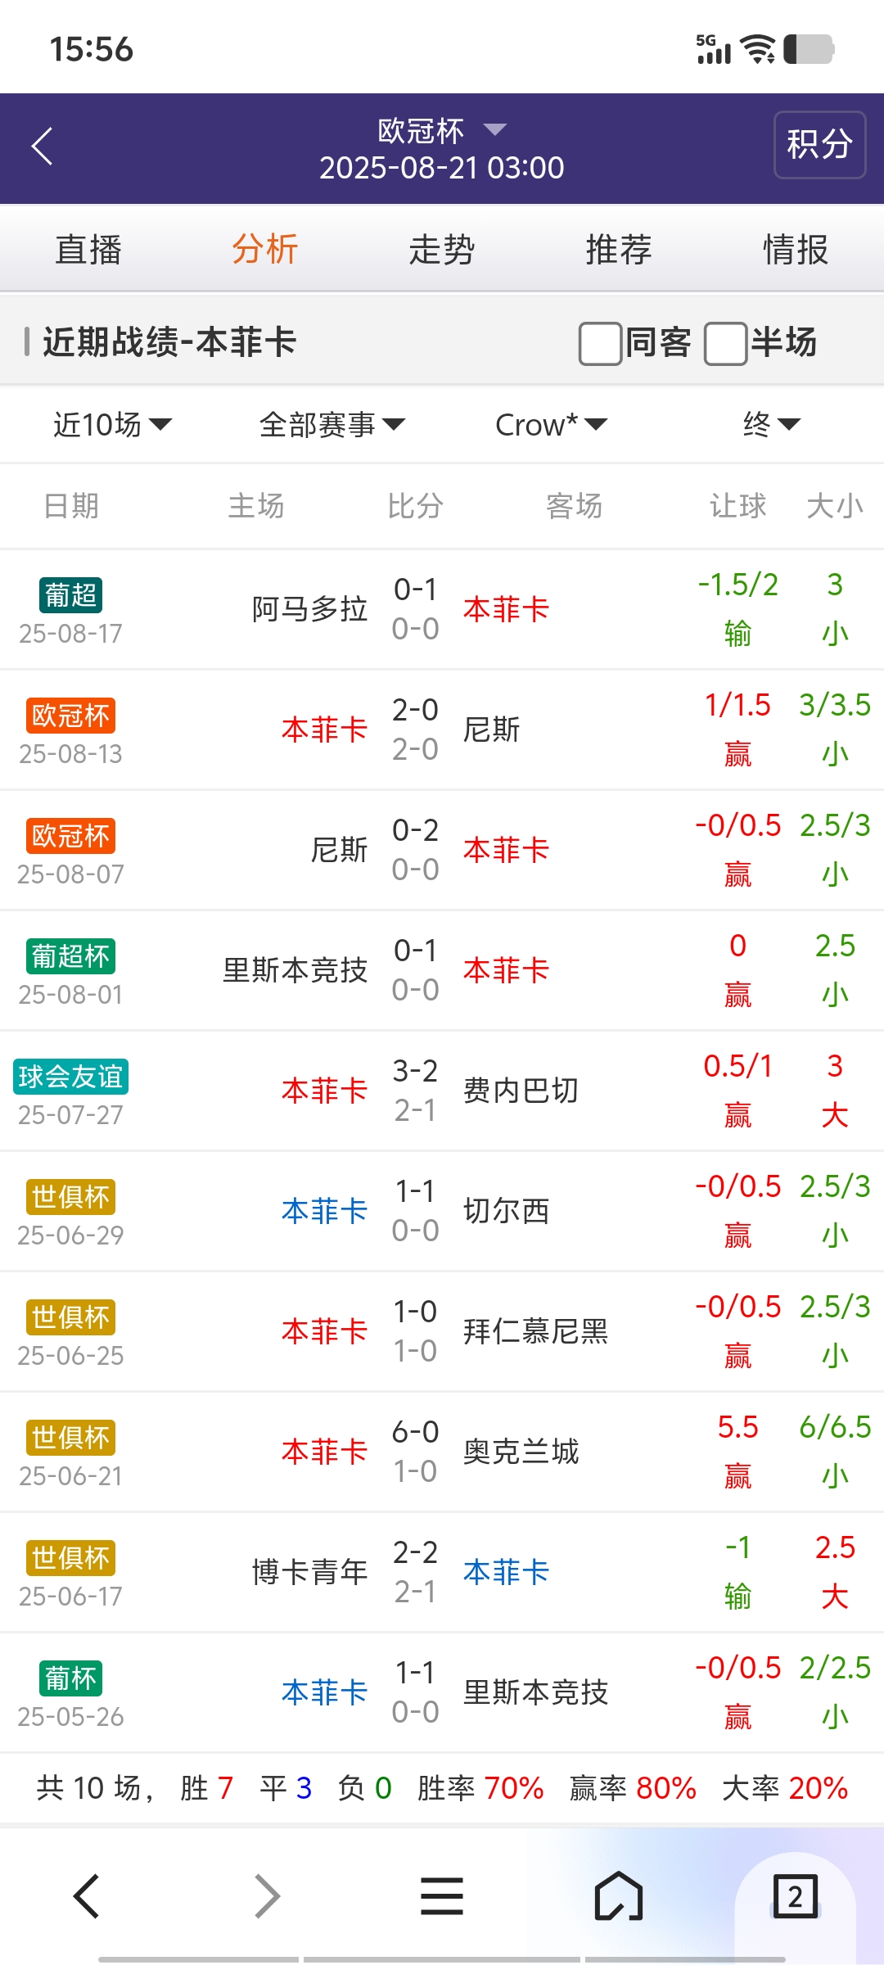Tap the 积分 button
This screenshot has width=884, height=1965.
click(819, 145)
